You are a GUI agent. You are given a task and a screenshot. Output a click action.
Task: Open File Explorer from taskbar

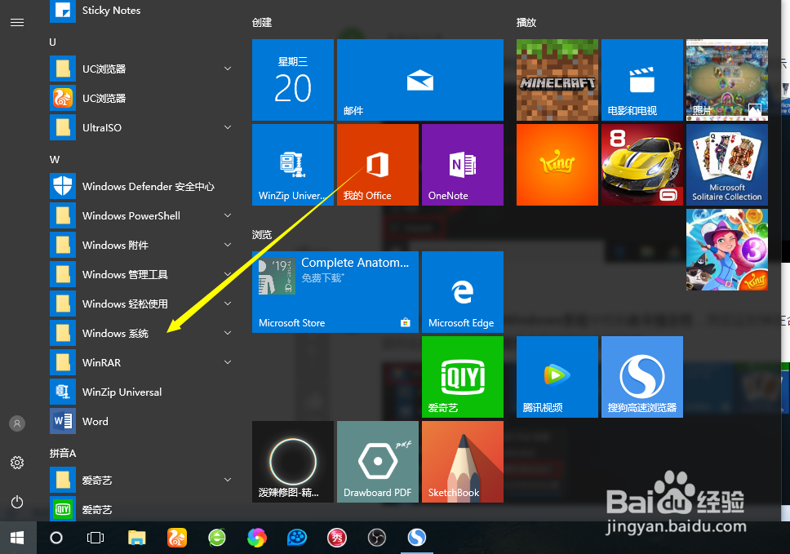[136, 538]
